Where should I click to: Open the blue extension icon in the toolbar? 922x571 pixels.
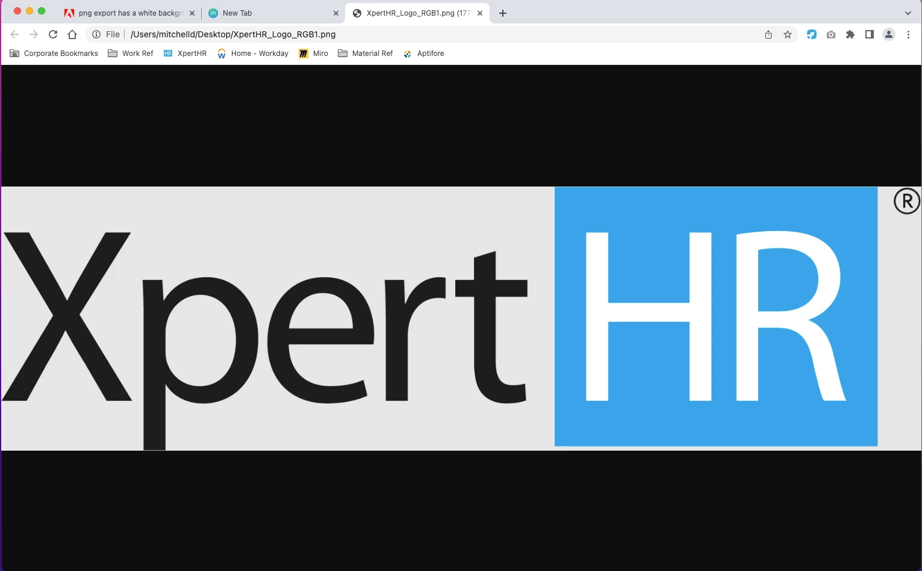coord(812,34)
